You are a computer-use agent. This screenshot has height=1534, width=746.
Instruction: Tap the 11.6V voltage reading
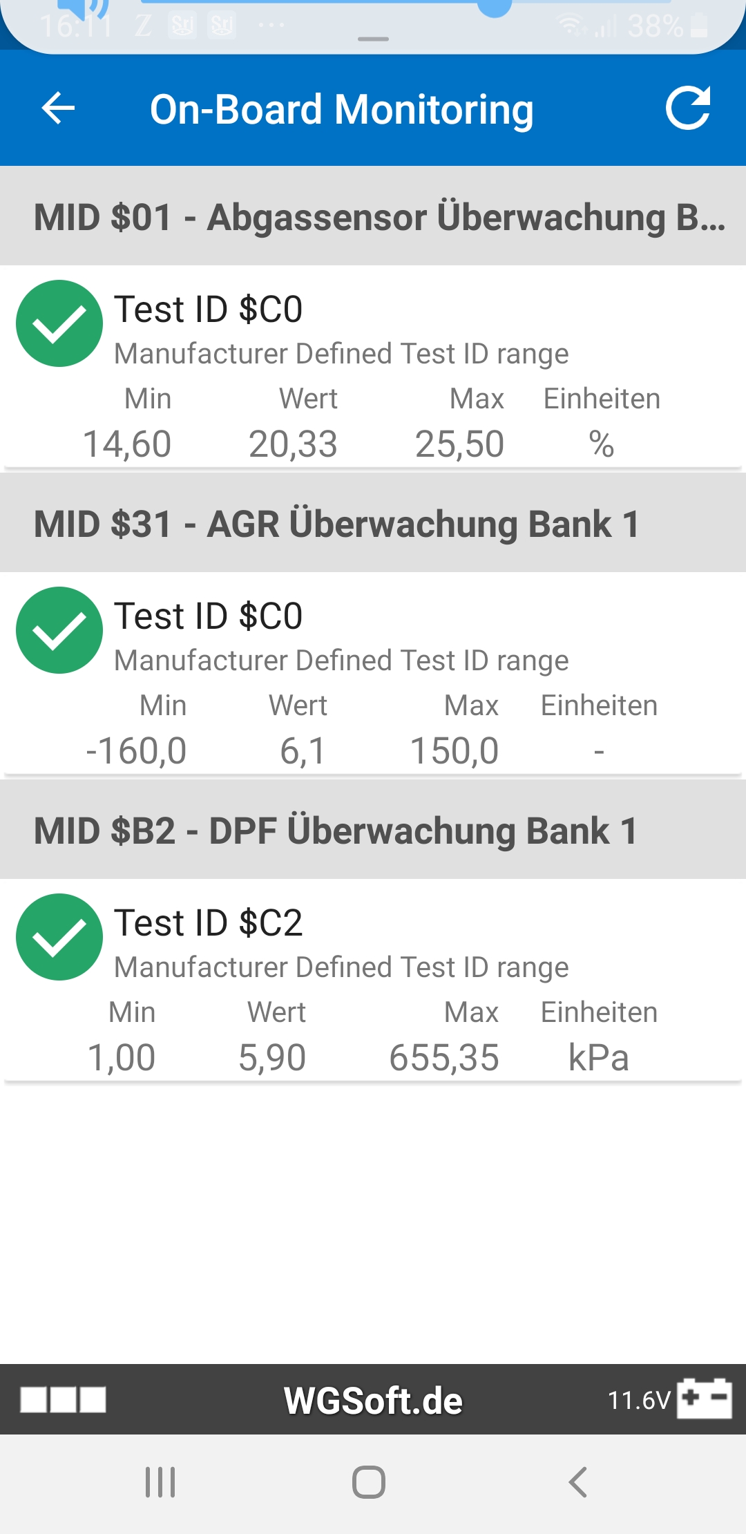point(639,1401)
